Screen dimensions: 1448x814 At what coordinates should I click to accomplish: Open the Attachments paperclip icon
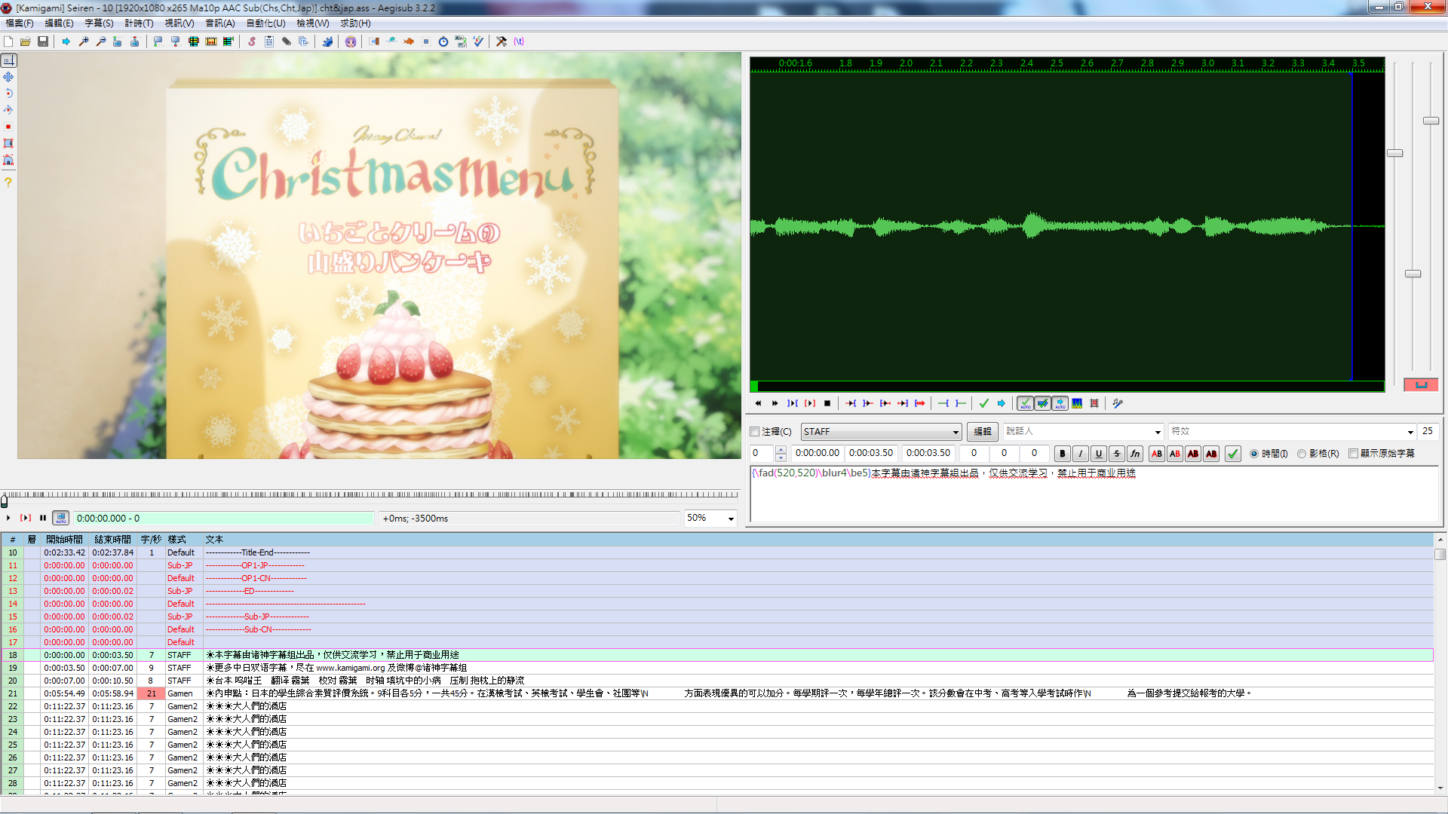point(287,41)
